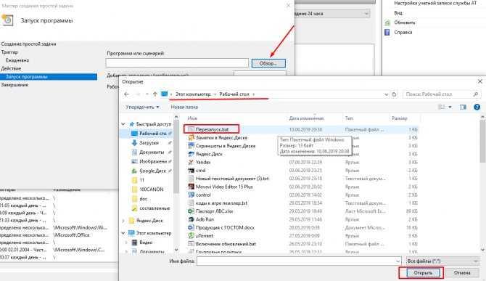Viewport: 486px width, 281px height.
Task: Collapse the Быстрый доступ tree node
Action: pos(123,124)
